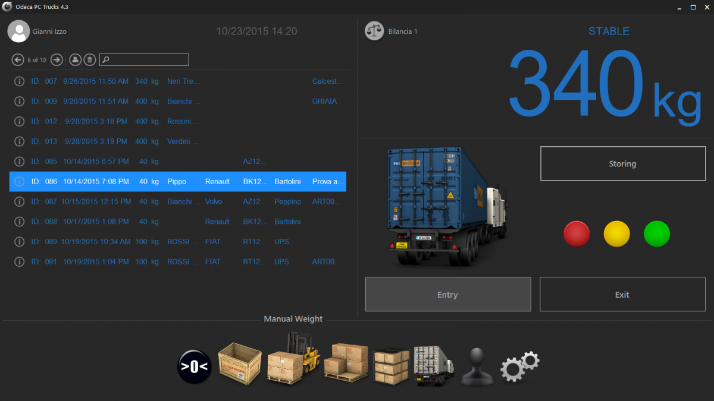Click the Storing button

click(x=622, y=163)
